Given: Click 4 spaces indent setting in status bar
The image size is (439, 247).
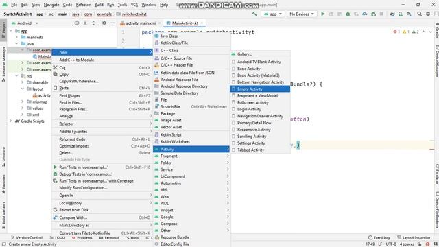Looking at the screenshot, I should [407, 244].
